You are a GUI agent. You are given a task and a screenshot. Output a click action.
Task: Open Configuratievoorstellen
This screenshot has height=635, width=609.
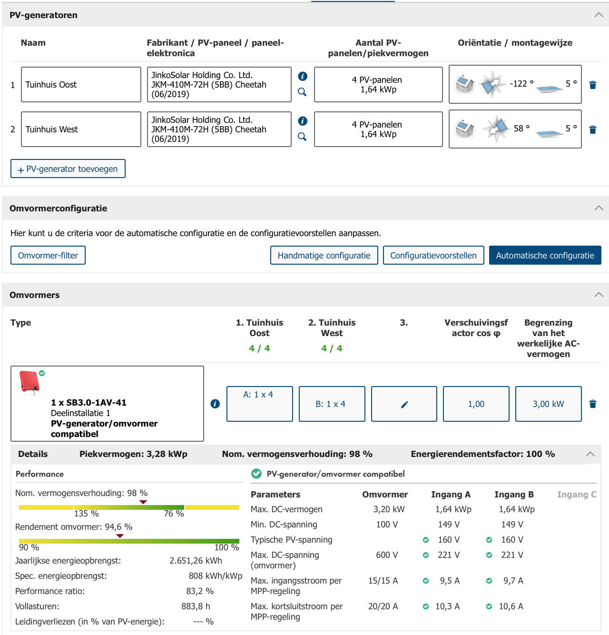(x=433, y=255)
